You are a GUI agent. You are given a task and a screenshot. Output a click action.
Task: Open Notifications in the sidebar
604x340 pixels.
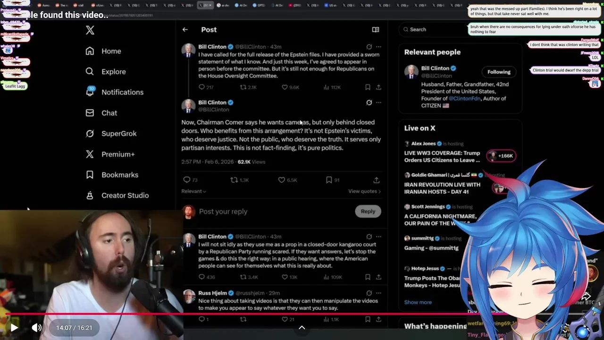click(115, 92)
